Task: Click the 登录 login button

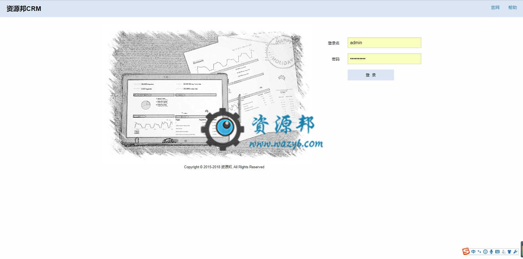Action: [371, 75]
